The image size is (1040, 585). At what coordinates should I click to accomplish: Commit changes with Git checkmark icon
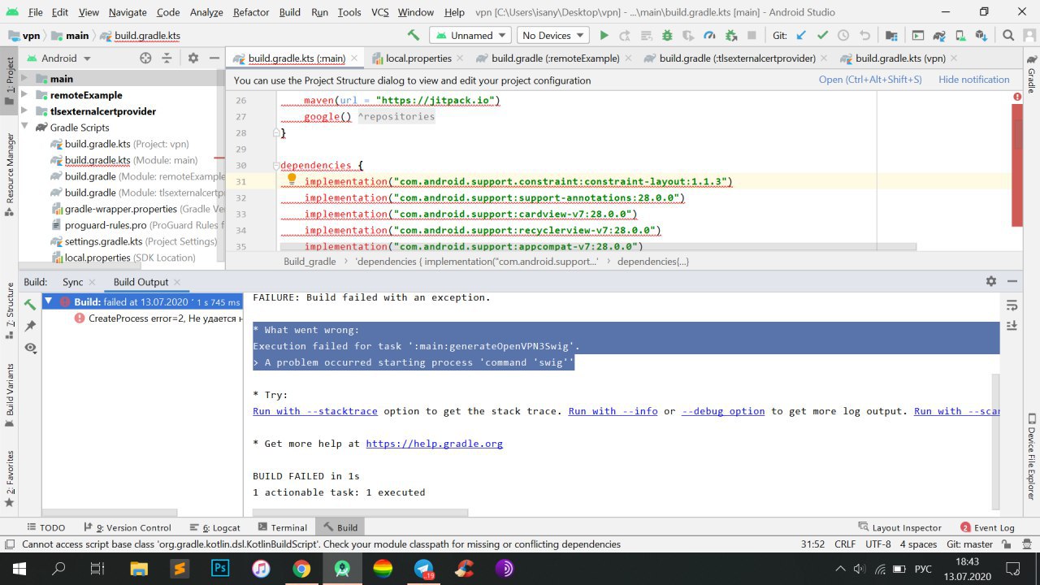point(822,36)
